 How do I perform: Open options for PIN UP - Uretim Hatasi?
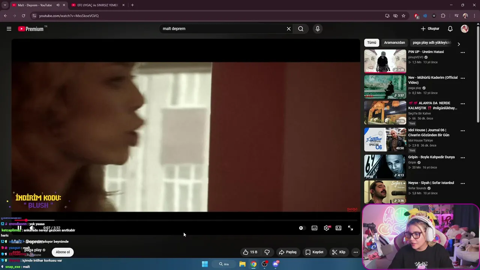pos(463,52)
